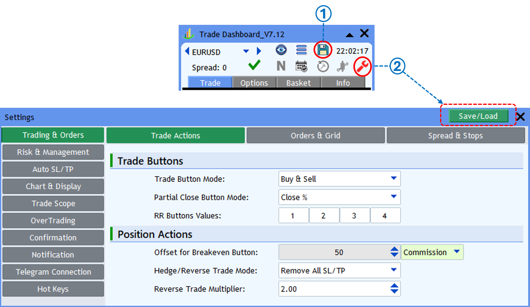Open the Telegram Connection section
Viewport: 530px width, 307px height.
click(53, 272)
